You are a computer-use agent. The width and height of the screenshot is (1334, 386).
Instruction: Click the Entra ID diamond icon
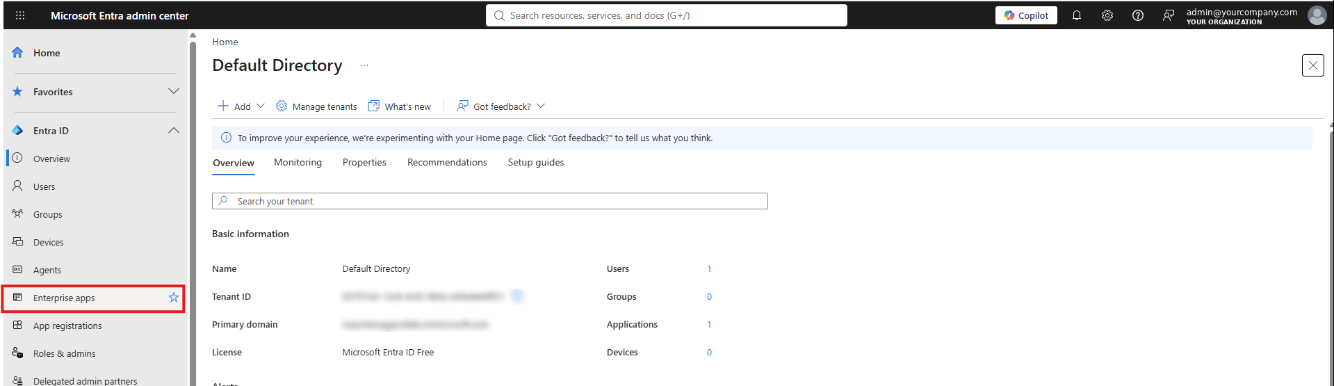pyautogui.click(x=17, y=130)
